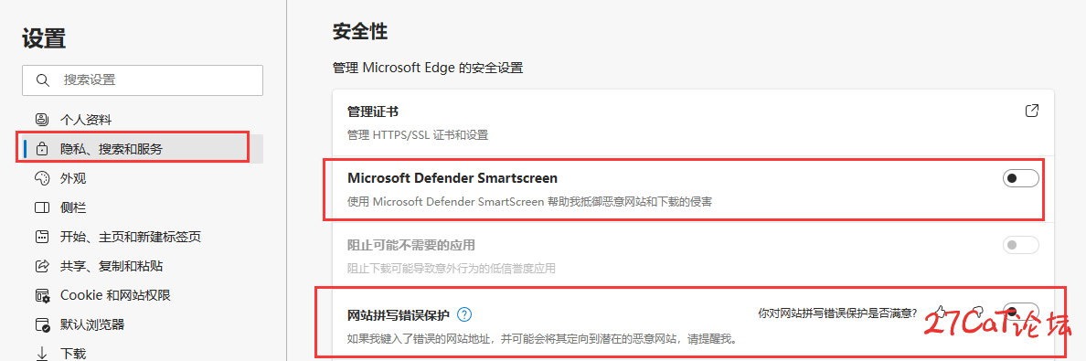The image size is (1086, 361).
Task: Click the 管理证书 row title
Action: 372,111
